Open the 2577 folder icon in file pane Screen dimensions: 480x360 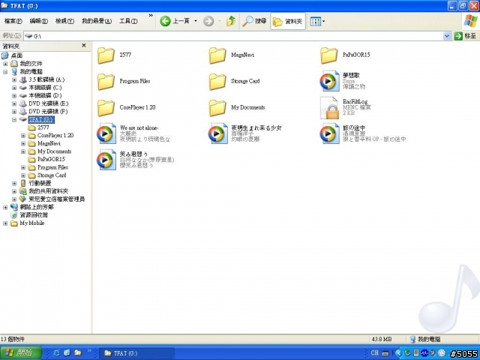(106, 55)
